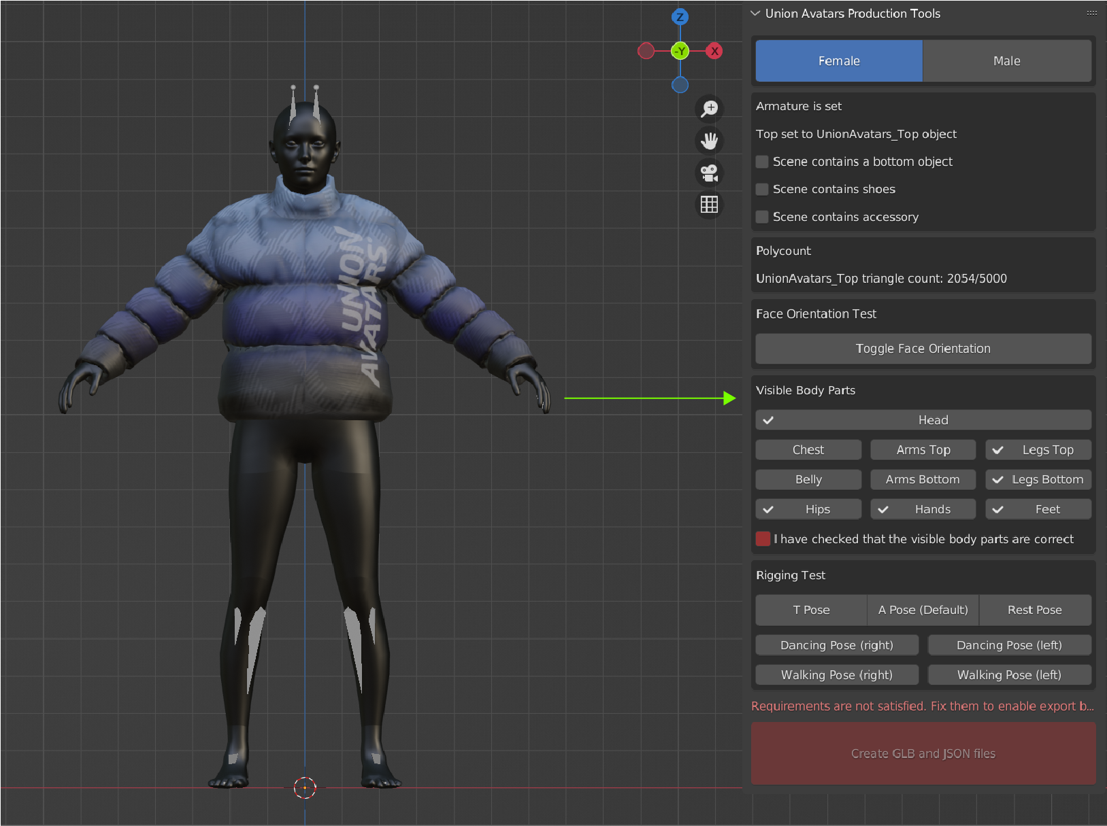Image resolution: width=1107 pixels, height=826 pixels.
Task: Apply A Pose (Default)
Action: [923, 610]
